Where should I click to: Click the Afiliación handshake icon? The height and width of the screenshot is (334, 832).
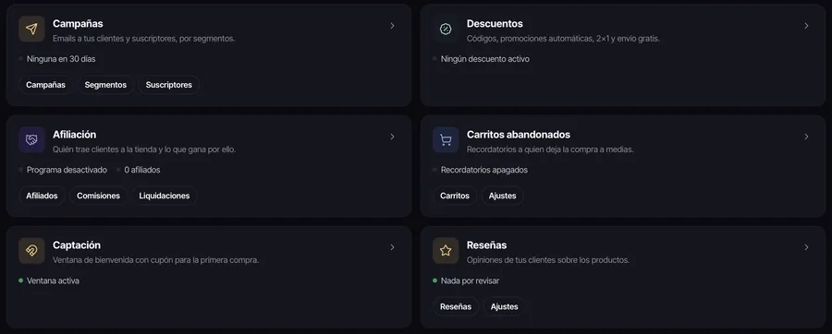[x=31, y=139]
